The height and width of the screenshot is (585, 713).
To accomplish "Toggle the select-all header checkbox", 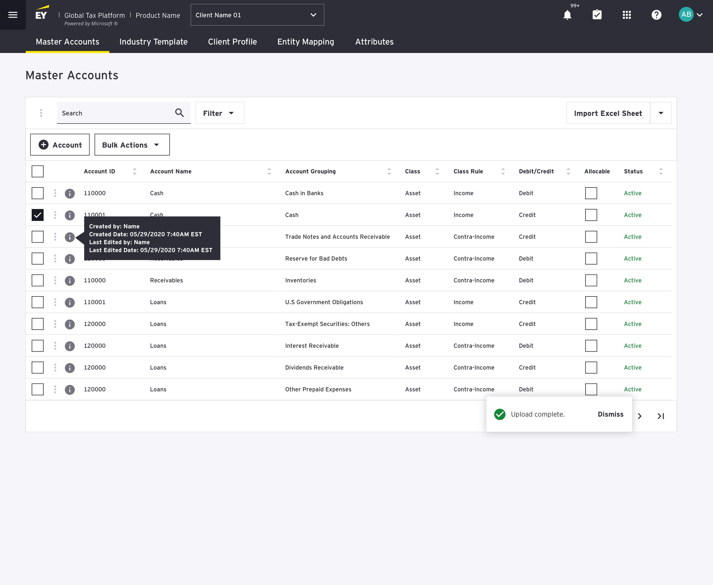I will (x=37, y=171).
